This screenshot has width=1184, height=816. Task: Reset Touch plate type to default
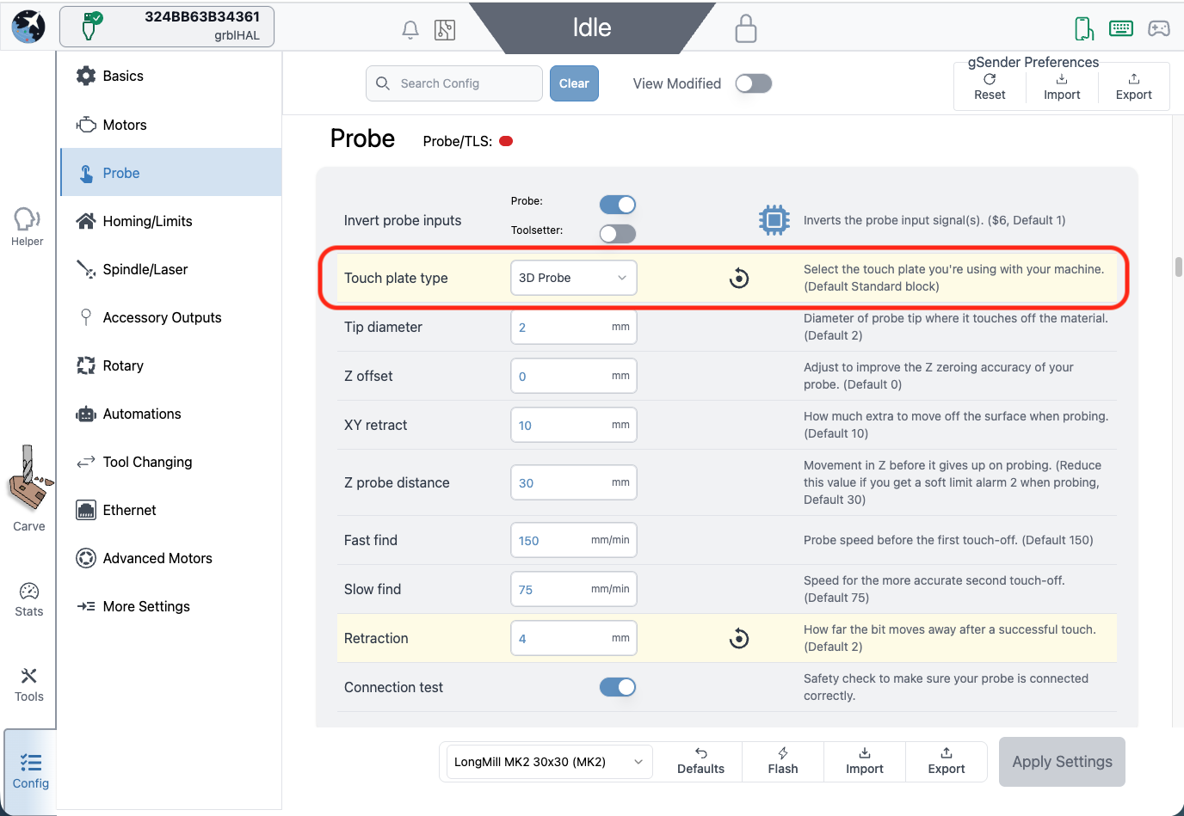[x=739, y=279]
